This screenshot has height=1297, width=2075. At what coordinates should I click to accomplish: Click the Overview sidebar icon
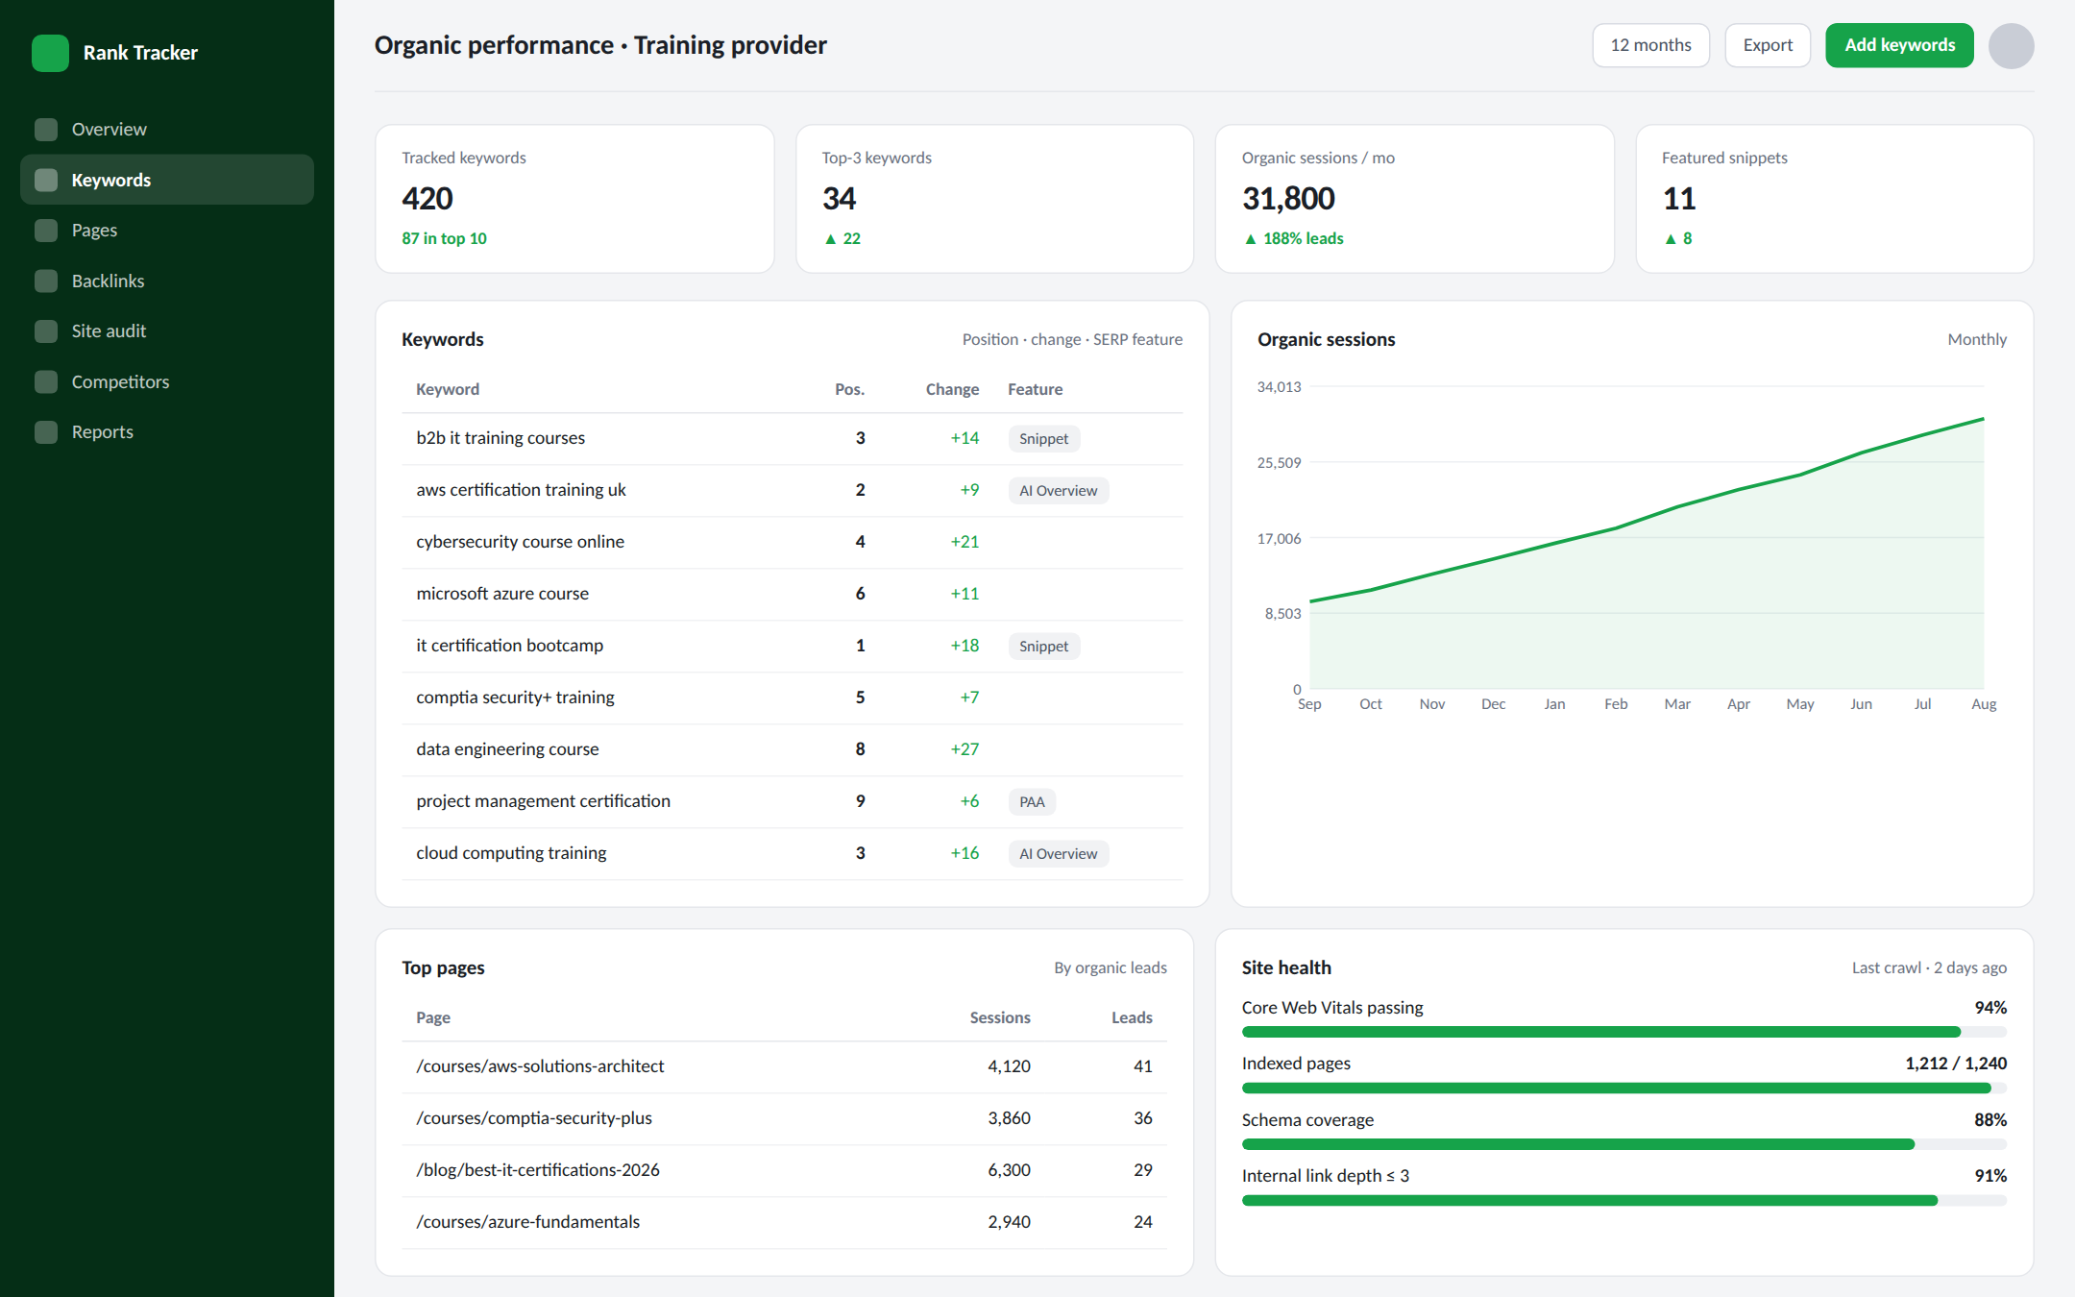coord(46,129)
